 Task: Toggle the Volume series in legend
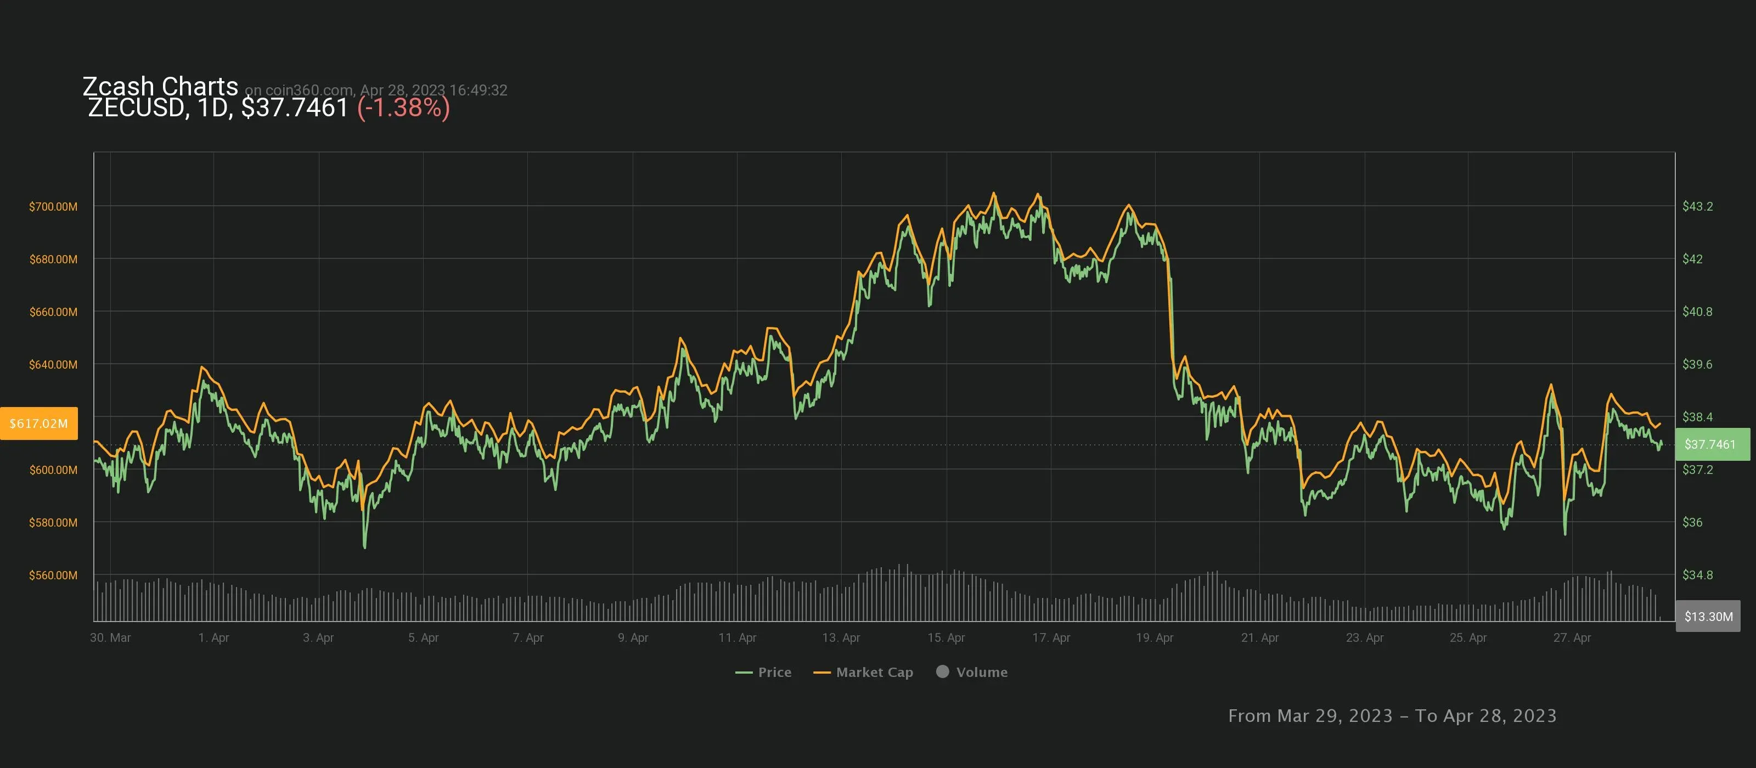971,672
